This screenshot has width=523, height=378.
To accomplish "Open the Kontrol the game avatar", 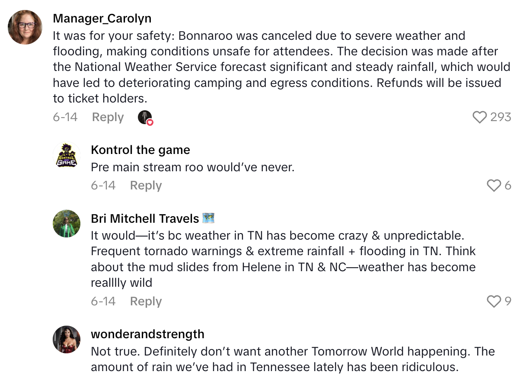I will point(67,156).
